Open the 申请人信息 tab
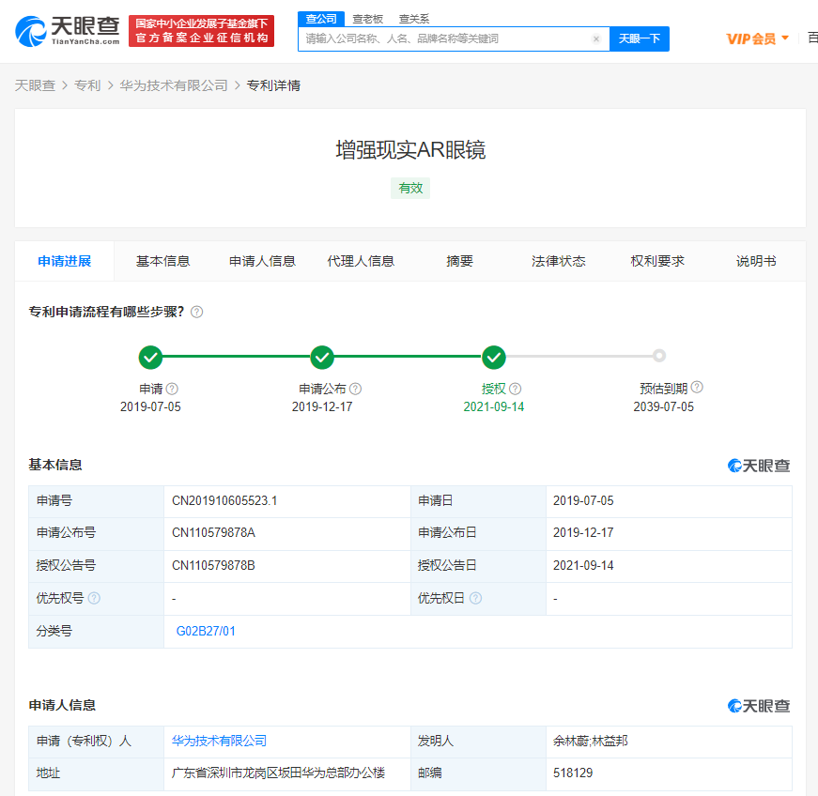818x796 pixels. tap(262, 261)
